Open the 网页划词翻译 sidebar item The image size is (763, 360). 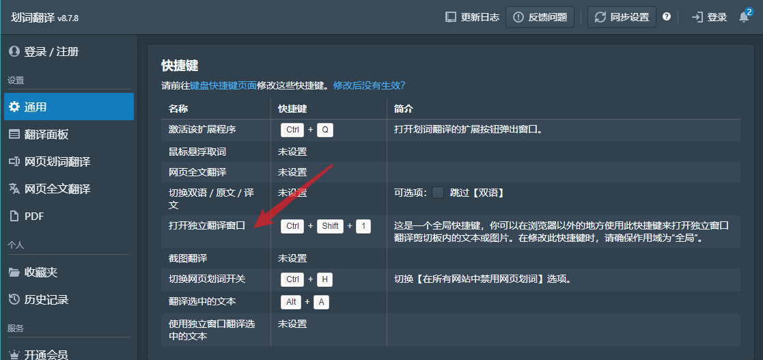[x=68, y=161]
